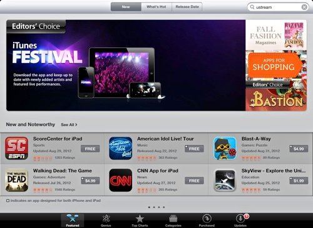Tap the ScoreCenter ESPN app icon

(x=16, y=148)
